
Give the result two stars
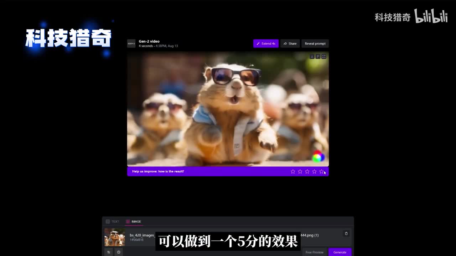click(300, 171)
